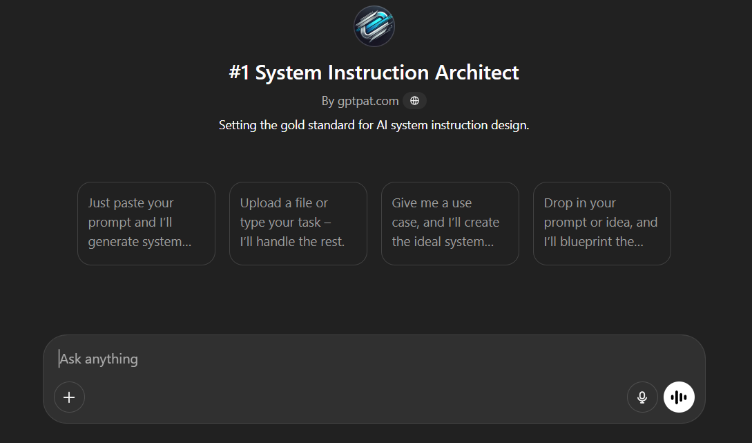Open the gptpat.com author link
Screen dimensions: 752x443
tap(368, 101)
